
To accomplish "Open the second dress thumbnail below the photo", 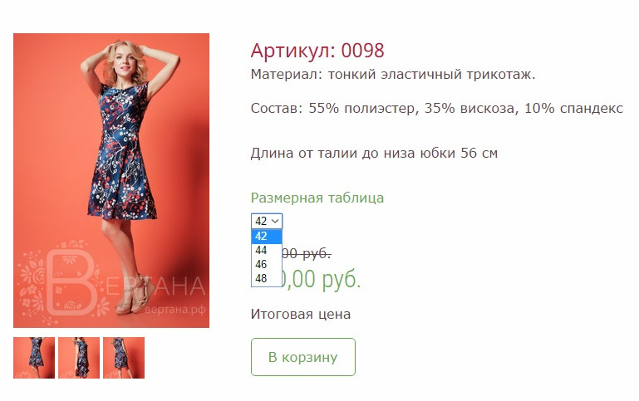I will coord(79,358).
